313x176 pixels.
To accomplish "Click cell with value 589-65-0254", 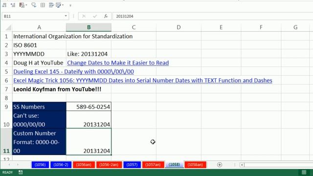I will tap(89, 107).
